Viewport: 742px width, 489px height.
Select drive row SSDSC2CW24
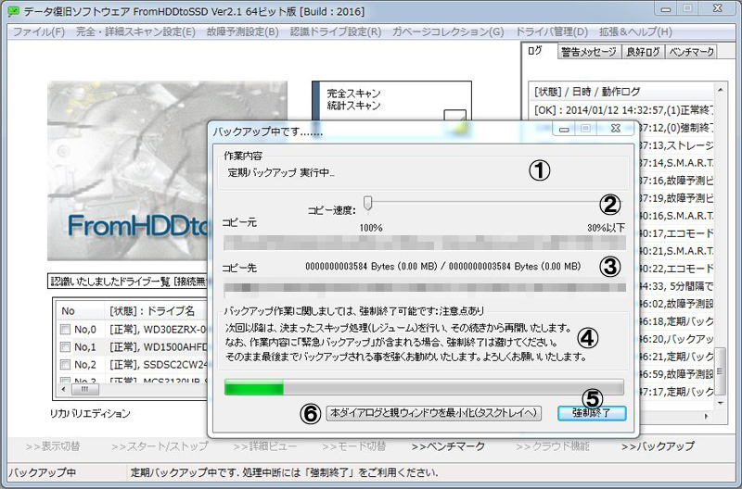(132, 364)
